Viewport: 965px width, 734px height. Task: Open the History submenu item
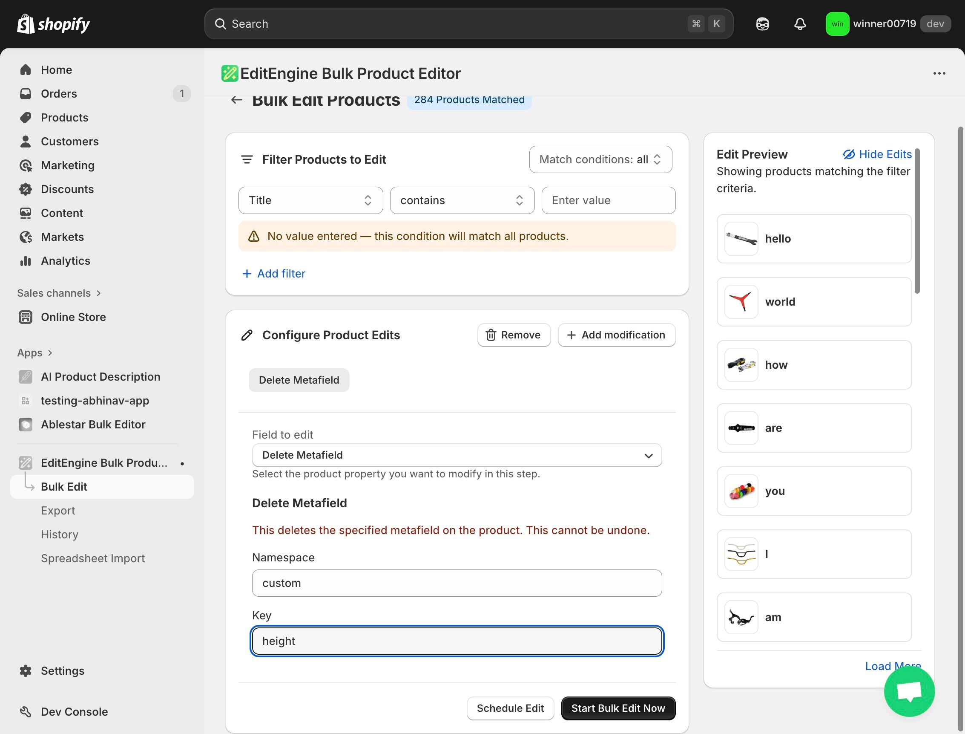click(x=60, y=535)
